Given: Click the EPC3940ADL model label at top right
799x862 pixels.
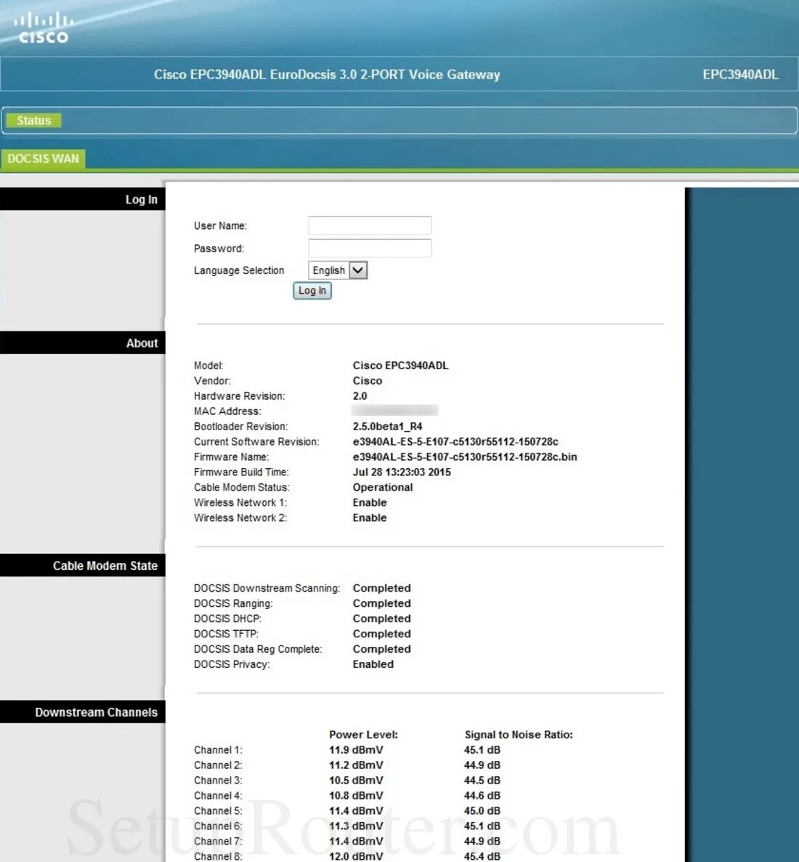Looking at the screenshot, I should coord(740,75).
